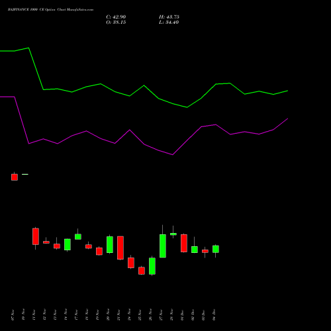
Task: Click the red candlestick above 11 Nov
Action: click(x=36, y=236)
